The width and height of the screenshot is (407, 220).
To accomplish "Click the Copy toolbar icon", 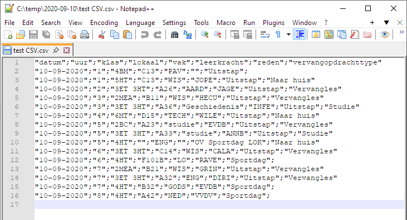I will click(115, 34).
